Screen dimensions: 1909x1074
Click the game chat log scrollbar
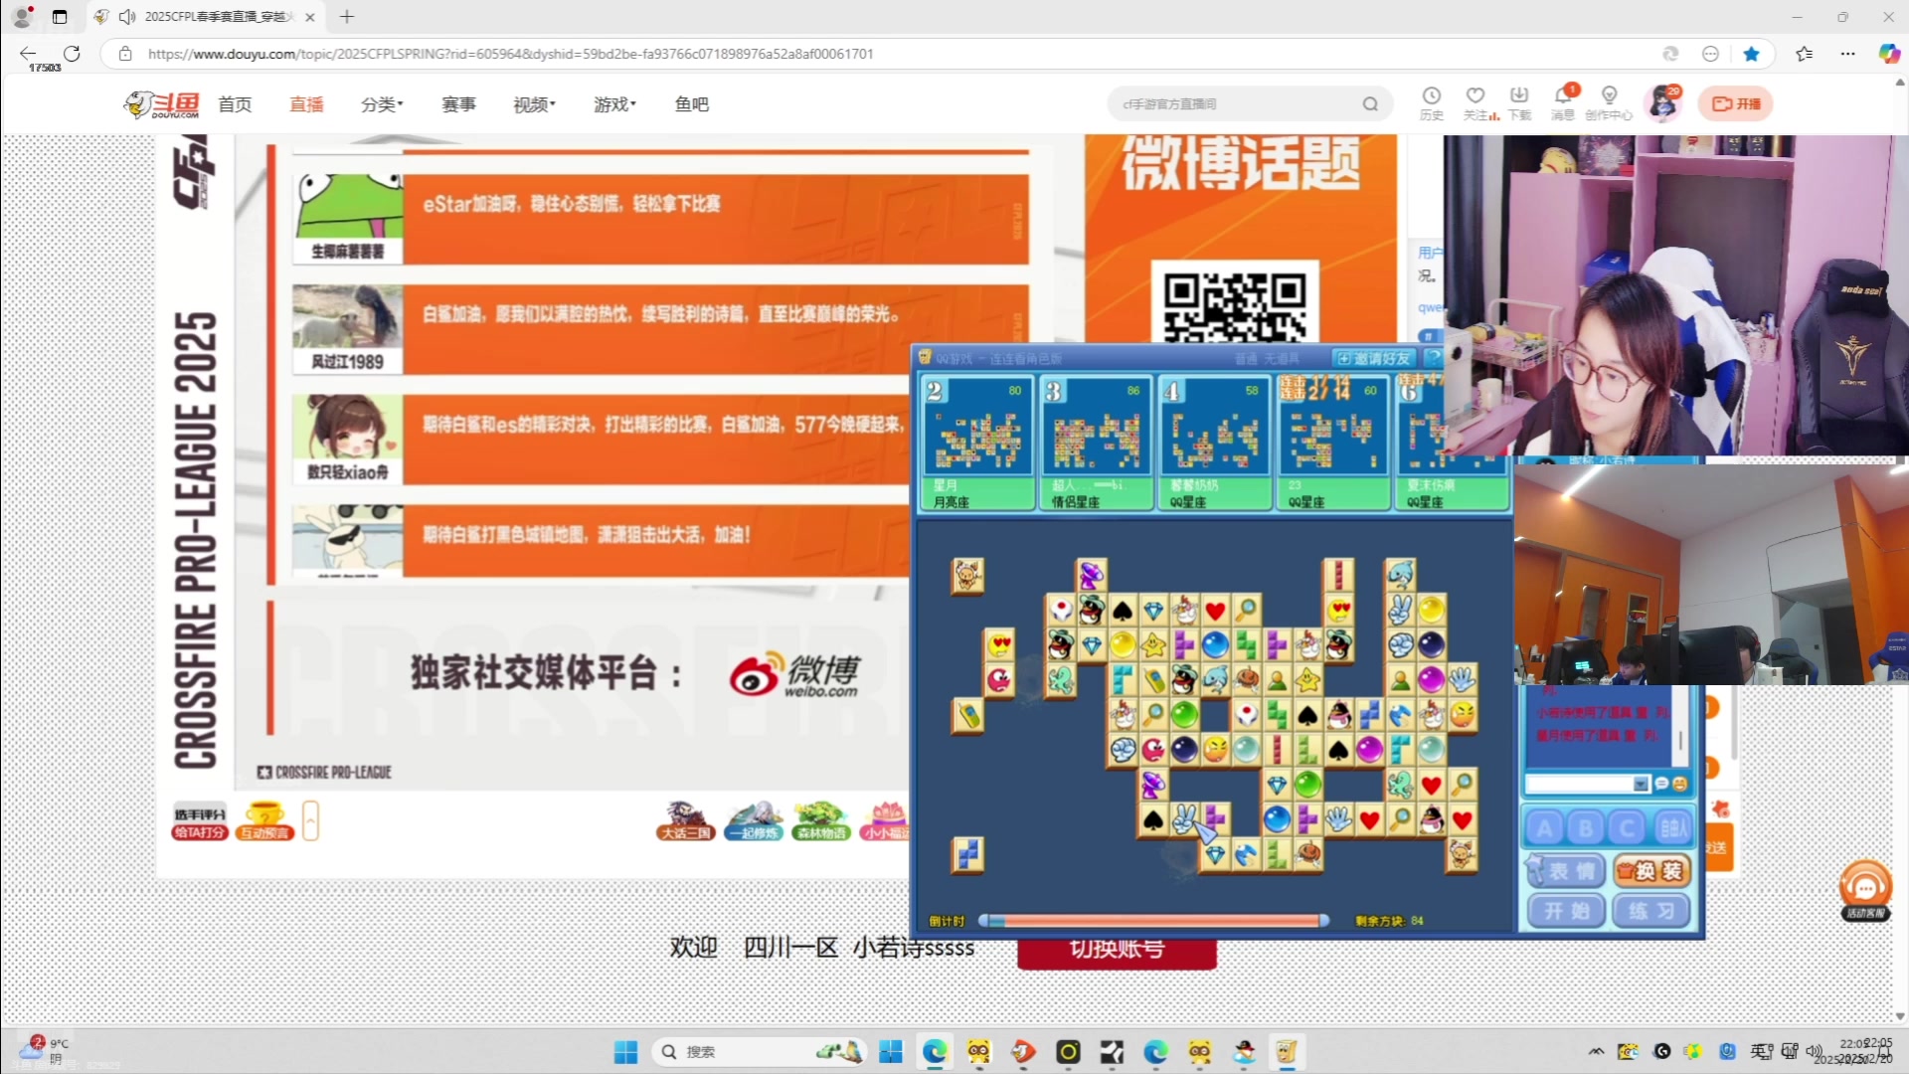pyautogui.click(x=1681, y=740)
